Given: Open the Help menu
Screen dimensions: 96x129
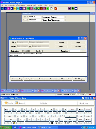Looking at the screenshot, I should pyautogui.click(x=45, y=5).
